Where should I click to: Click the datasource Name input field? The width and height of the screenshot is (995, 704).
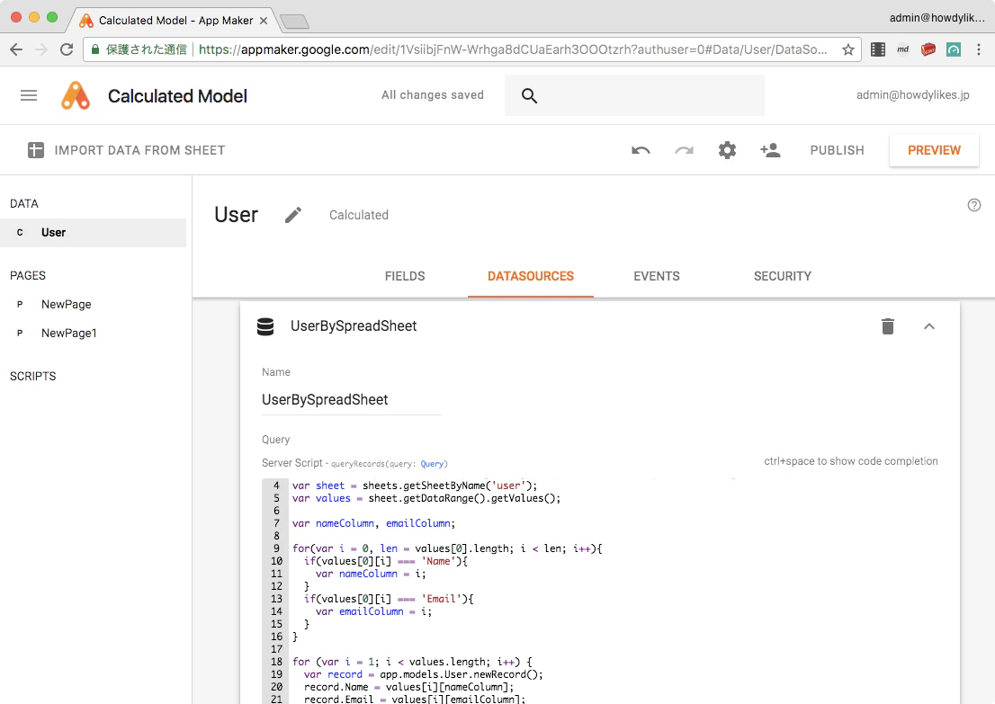351,399
